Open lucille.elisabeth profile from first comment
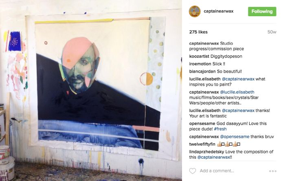 [205, 79]
